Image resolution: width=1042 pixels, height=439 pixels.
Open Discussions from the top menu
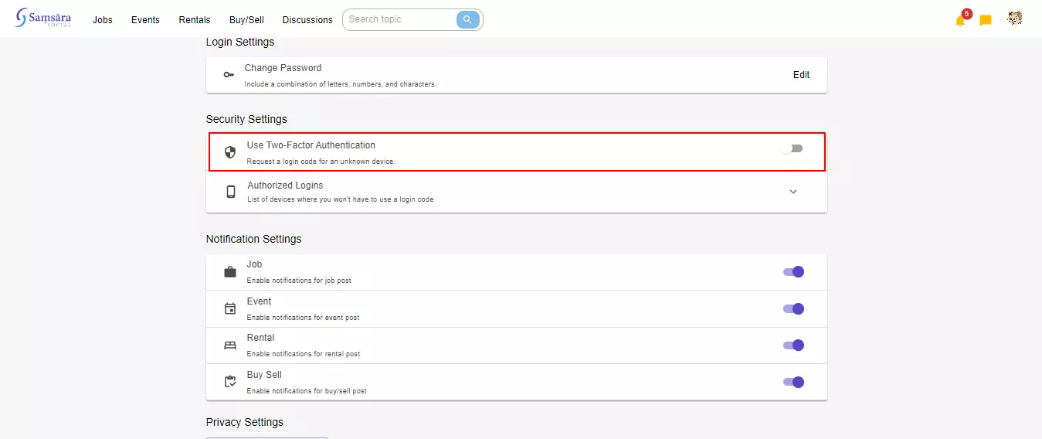point(307,20)
